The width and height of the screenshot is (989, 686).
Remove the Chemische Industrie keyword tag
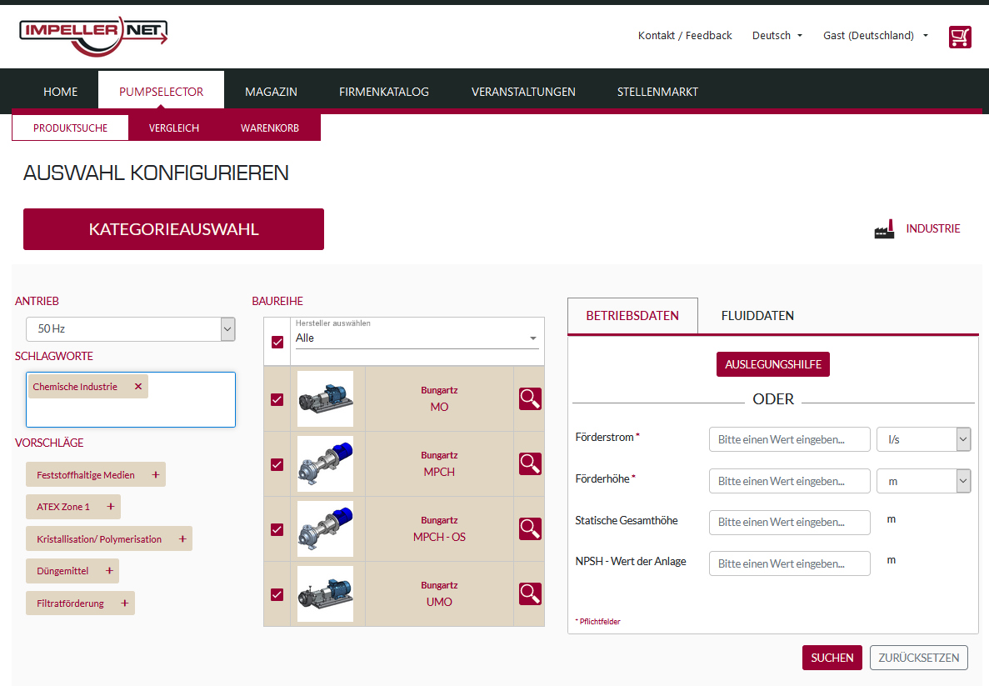[x=138, y=387]
